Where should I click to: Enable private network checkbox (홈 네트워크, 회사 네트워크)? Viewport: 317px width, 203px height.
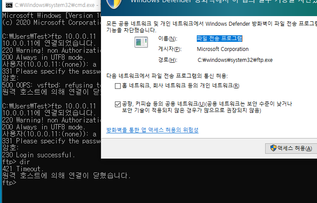[x=118, y=86]
